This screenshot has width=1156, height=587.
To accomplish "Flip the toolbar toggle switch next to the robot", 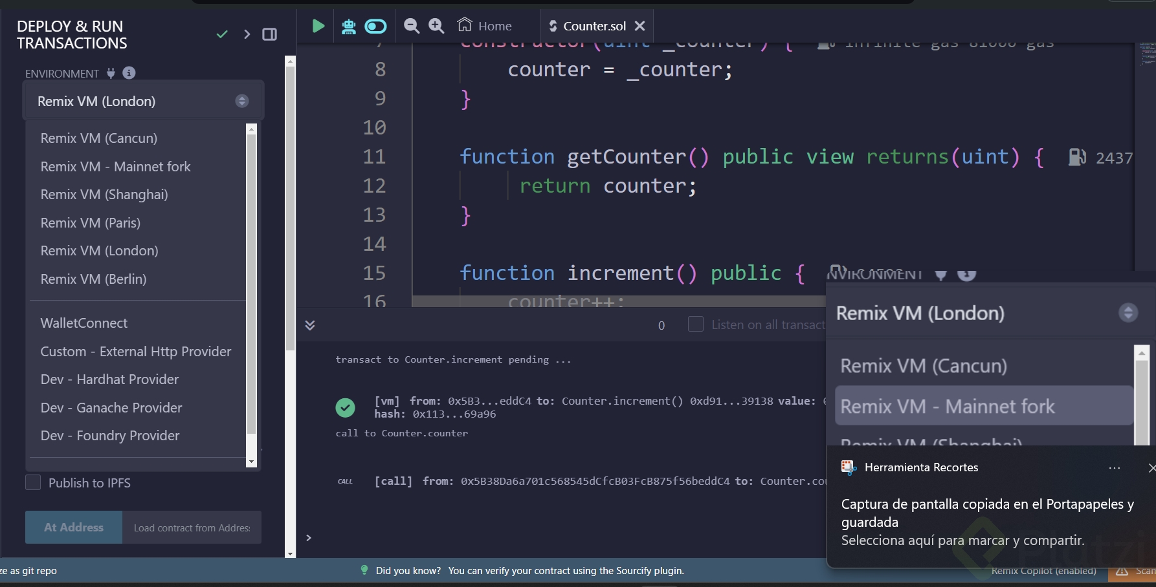I will [x=375, y=26].
